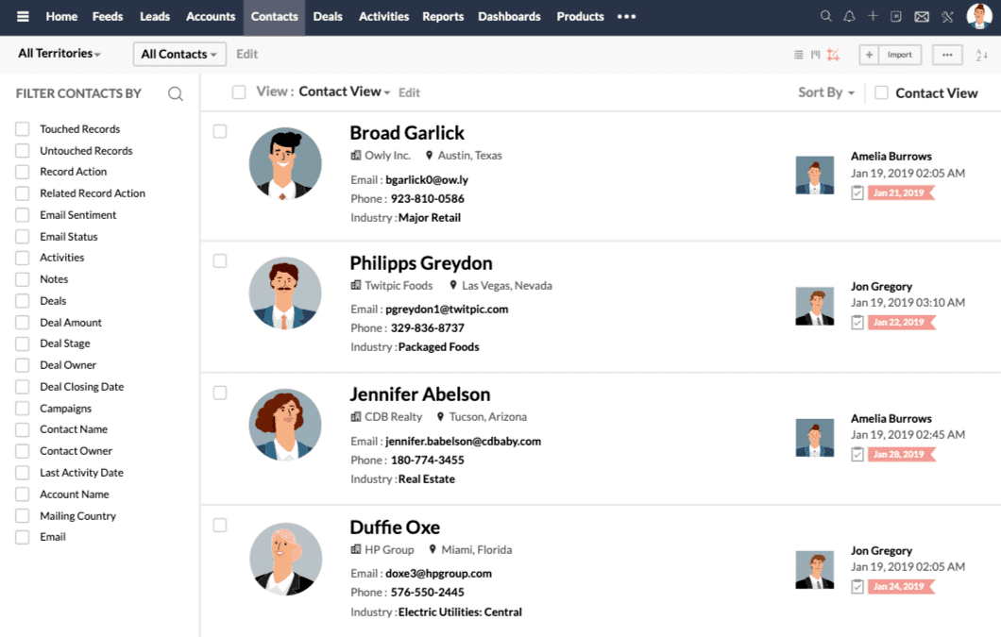Viewport: 1001px width, 637px height.
Task: Open the All Contacts dropdown
Action: [x=178, y=54]
